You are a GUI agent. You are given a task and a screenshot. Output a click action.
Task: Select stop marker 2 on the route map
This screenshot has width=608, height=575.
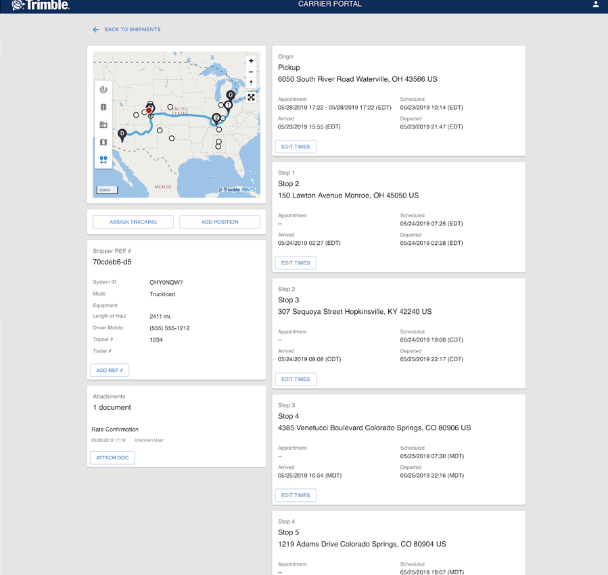(216, 117)
